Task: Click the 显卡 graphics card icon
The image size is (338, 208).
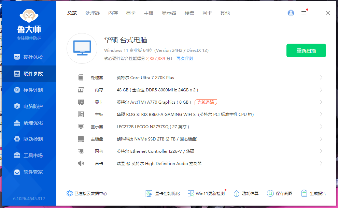Action: (81, 102)
